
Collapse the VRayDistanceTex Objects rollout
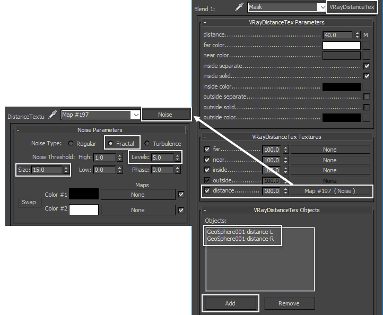205,210
